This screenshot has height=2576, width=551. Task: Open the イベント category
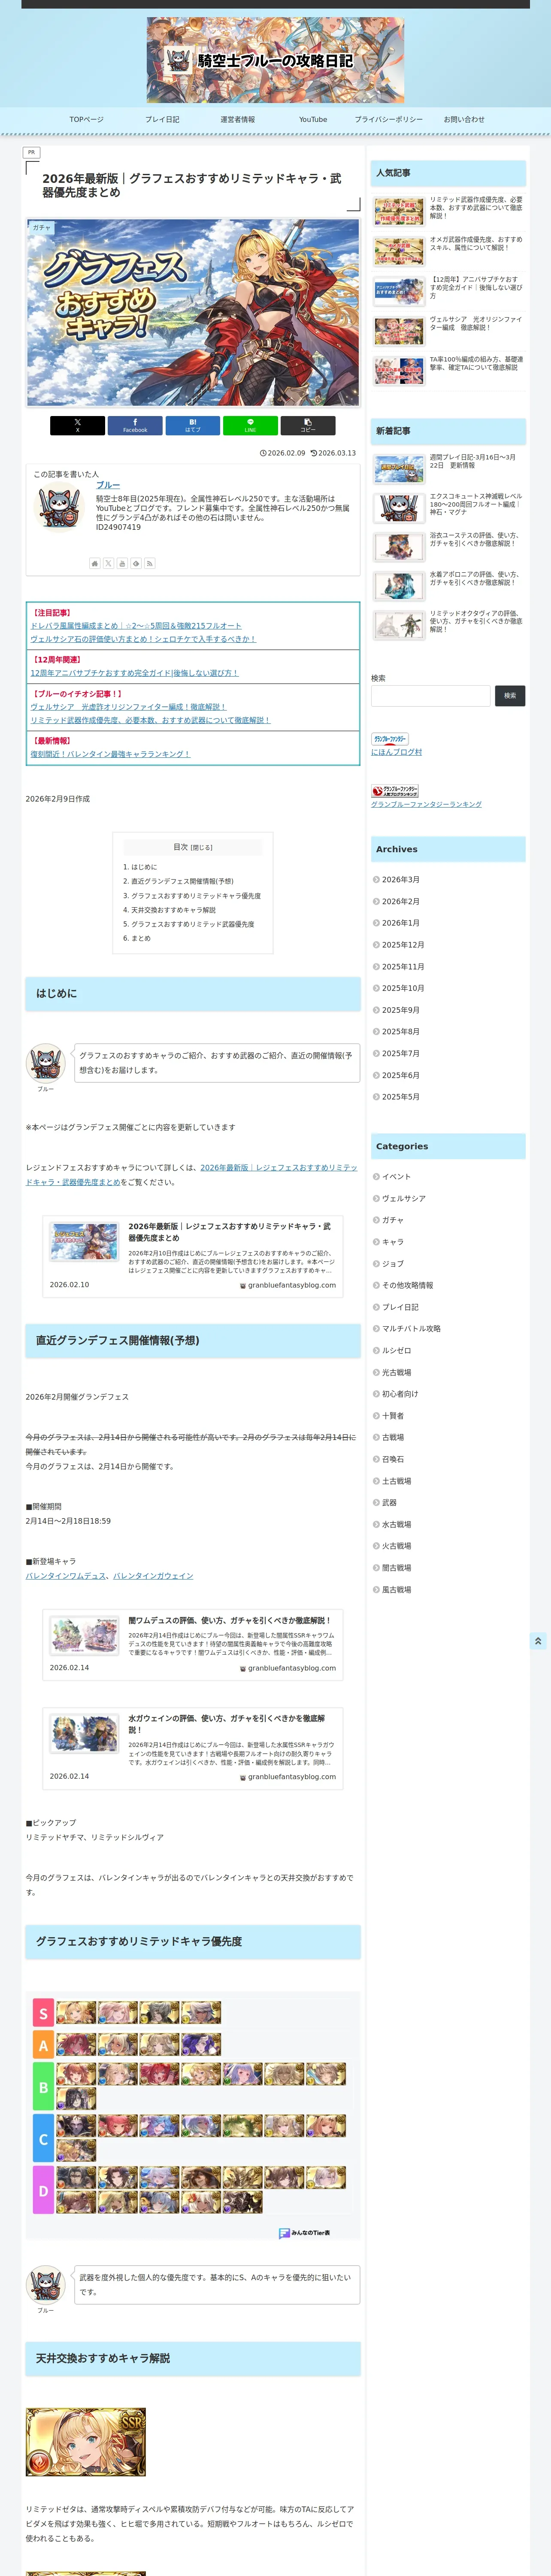point(396,1177)
